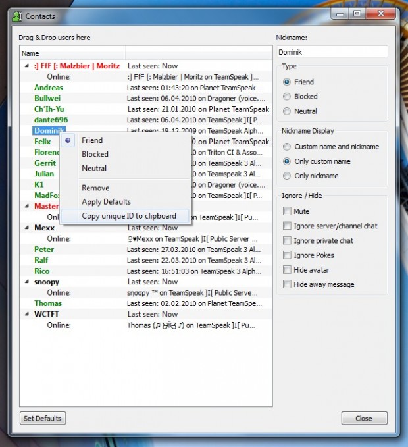This screenshot has width=408, height=447.
Task: Select contact Felix in the list
Action: [42, 142]
